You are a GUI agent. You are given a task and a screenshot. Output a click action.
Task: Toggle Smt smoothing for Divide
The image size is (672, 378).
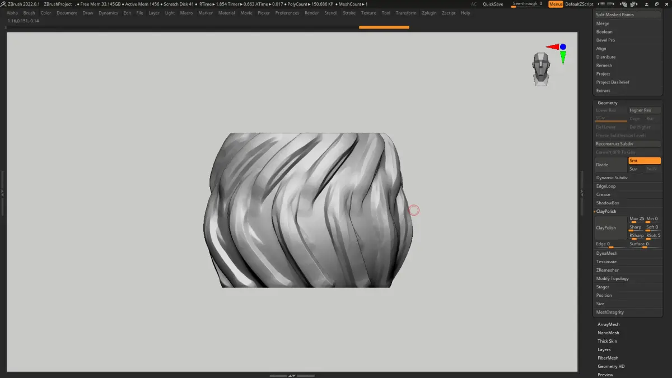click(645, 161)
